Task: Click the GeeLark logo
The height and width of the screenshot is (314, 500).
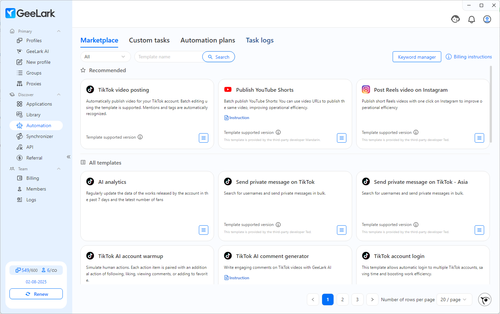Action: (30, 13)
